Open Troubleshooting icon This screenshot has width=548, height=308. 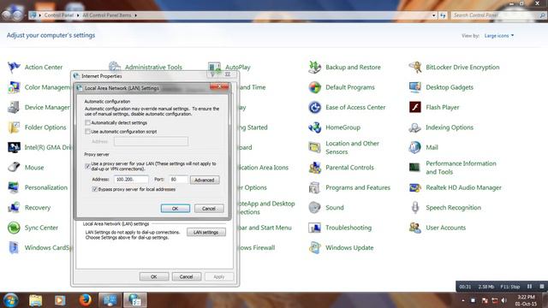pos(314,228)
